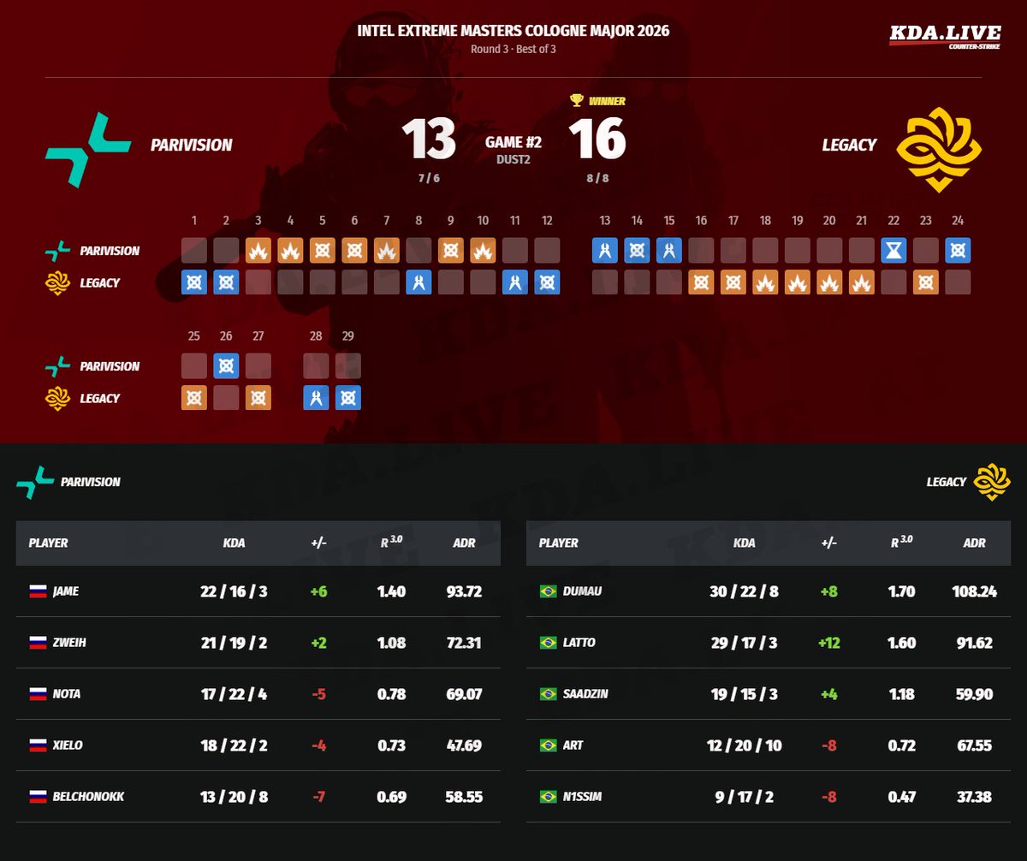Image resolution: width=1027 pixels, height=861 pixels.
Task: Select Legacy's round 11 defuse icon
Action: tap(515, 282)
